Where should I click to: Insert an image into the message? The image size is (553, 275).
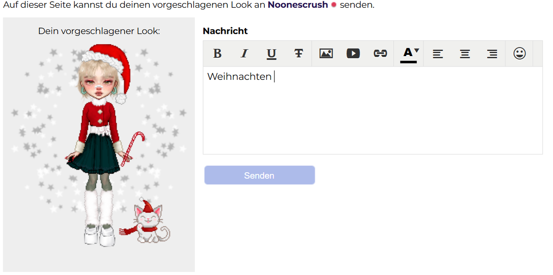326,54
